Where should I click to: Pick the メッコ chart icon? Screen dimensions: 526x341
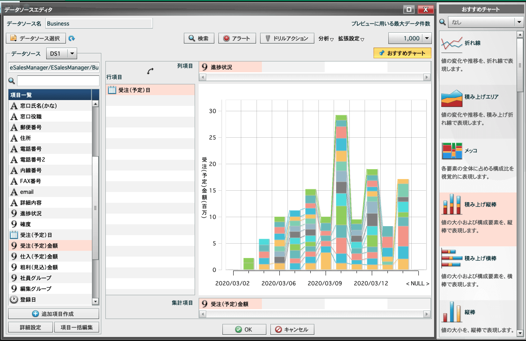coord(452,151)
